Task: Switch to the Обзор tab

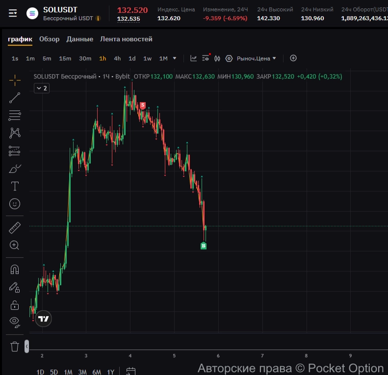Action: (49, 39)
